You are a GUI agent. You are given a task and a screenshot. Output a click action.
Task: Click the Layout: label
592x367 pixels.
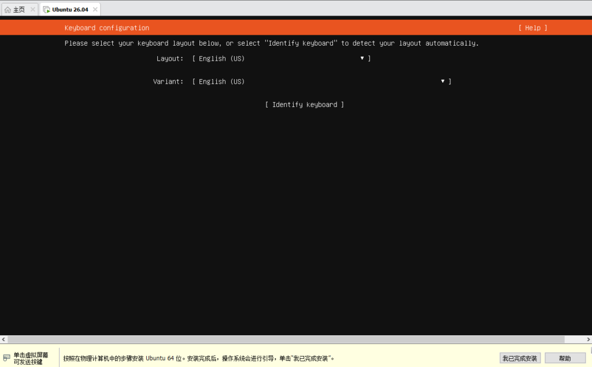(170, 58)
